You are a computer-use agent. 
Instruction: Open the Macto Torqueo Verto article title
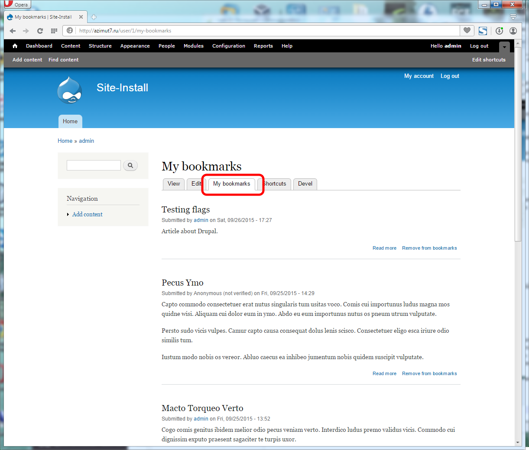[x=202, y=408]
